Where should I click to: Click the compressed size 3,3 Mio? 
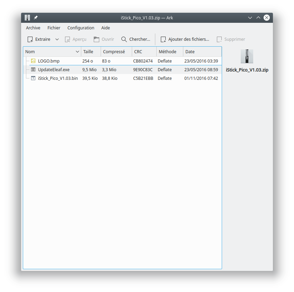tap(109, 70)
